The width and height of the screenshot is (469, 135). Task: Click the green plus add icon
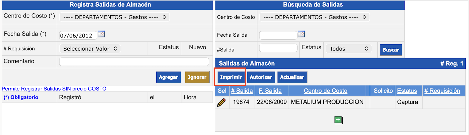coord(338,120)
